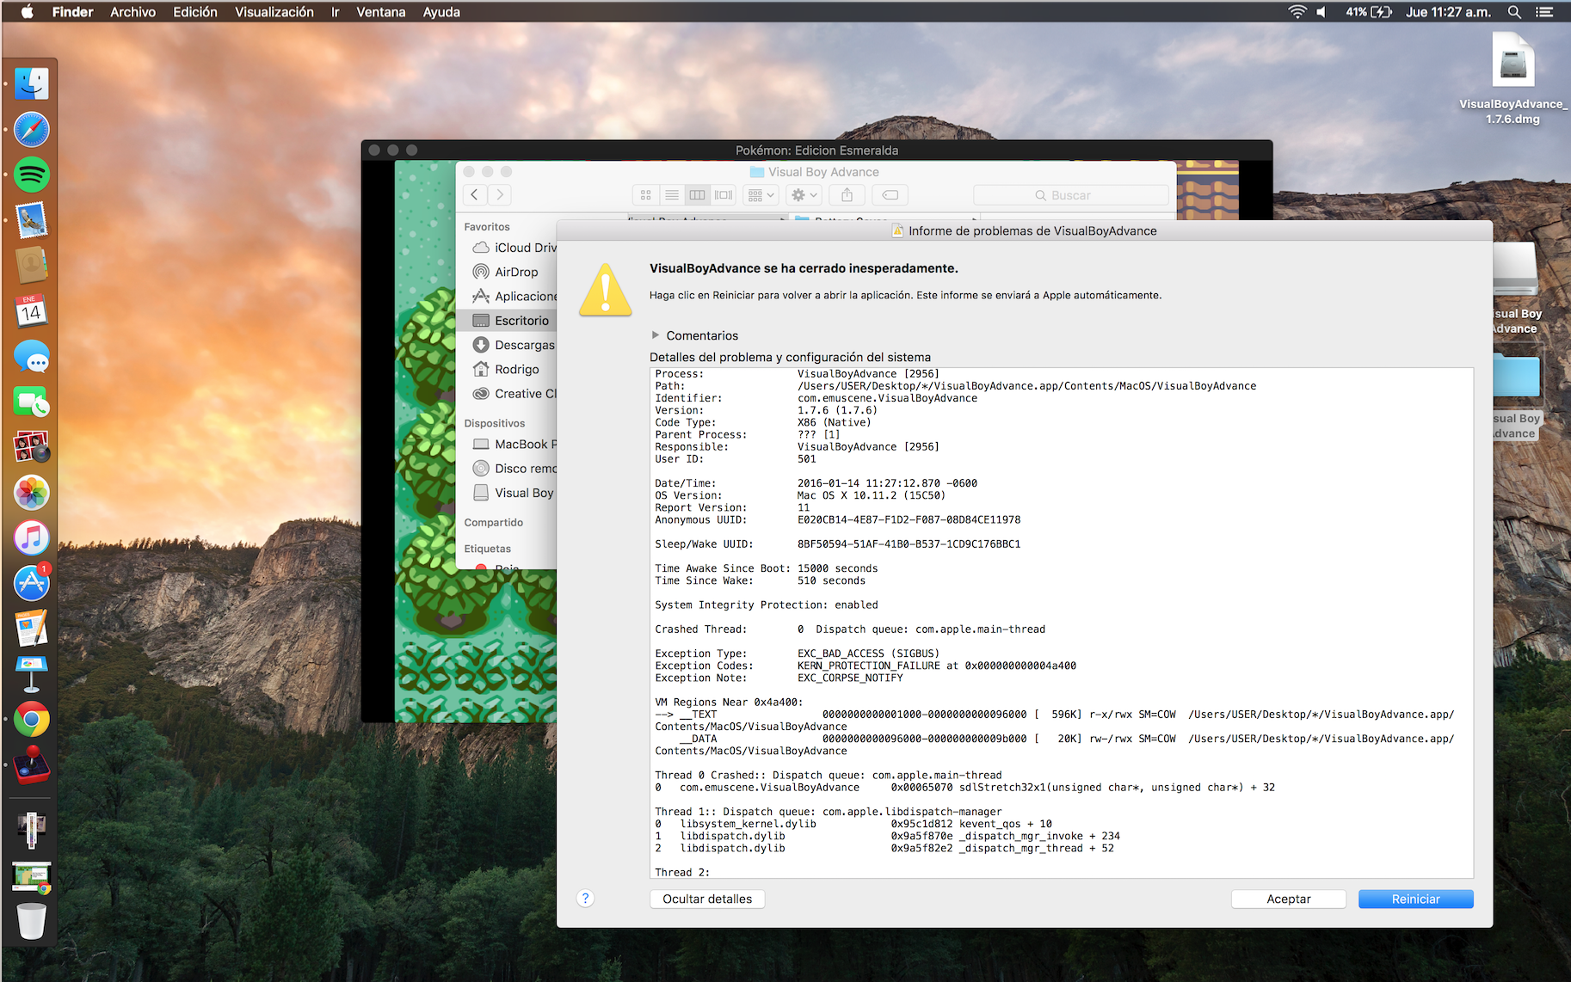Open Calendar showing 14 in dock
This screenshot has width=1571, height=982.
(31, 310)
